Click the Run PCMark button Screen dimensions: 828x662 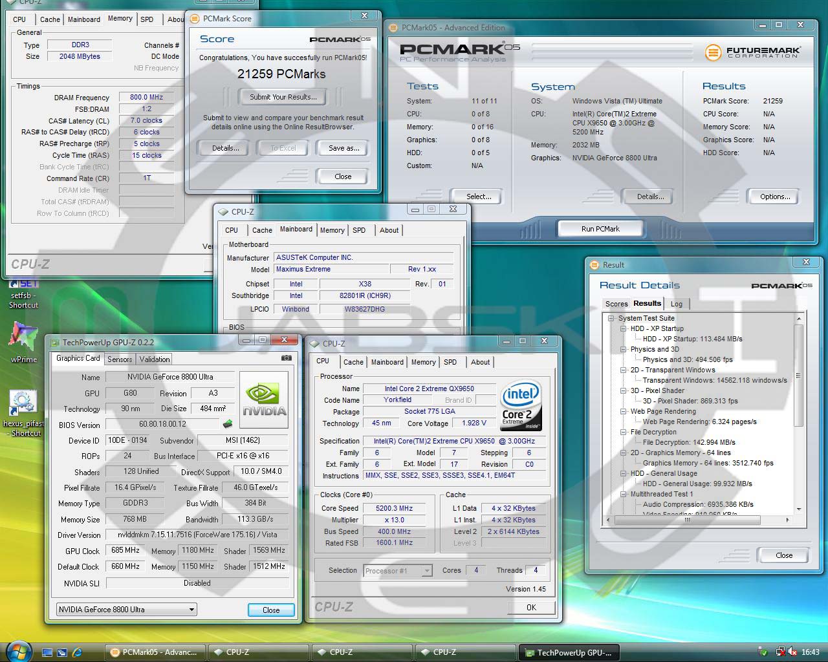coord(600,229)
